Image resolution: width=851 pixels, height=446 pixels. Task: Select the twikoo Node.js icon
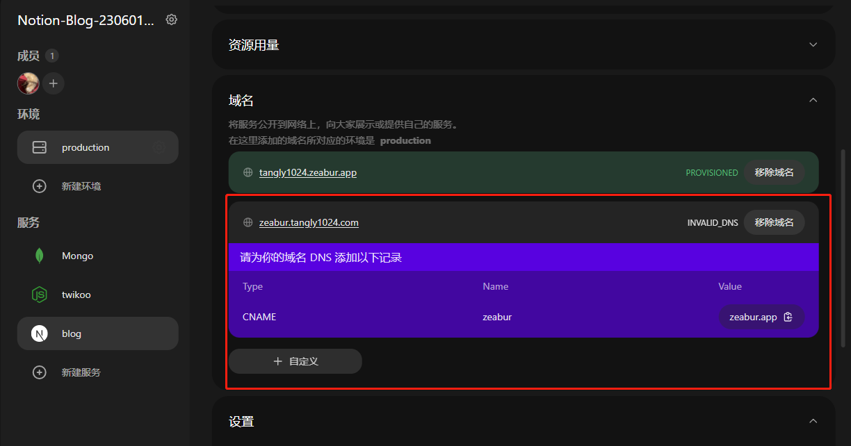(40, 295)
